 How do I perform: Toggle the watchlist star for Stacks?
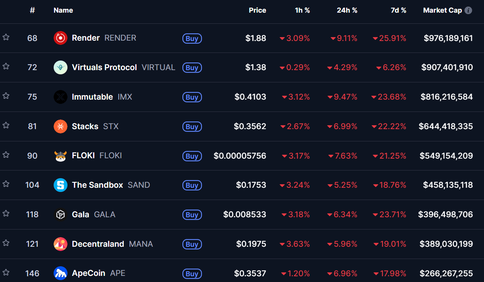coord(6,125)
